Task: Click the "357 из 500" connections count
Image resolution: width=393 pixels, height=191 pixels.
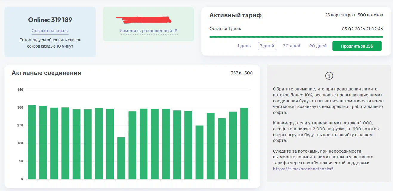Action: pyautogui.click(x=241, y=73)
